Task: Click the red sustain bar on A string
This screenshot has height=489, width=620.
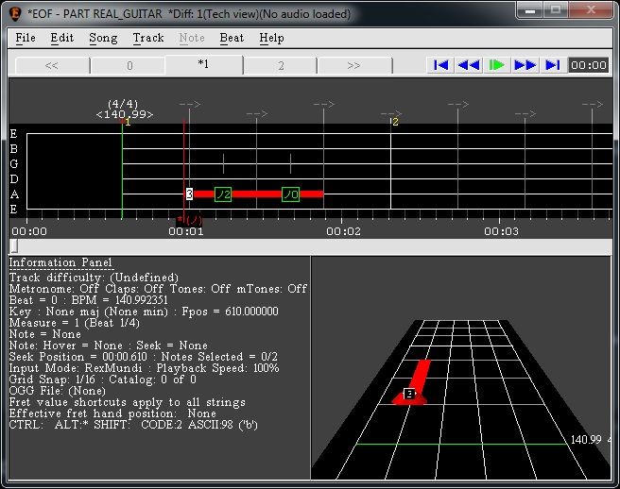Action: (x=257, y=194)
